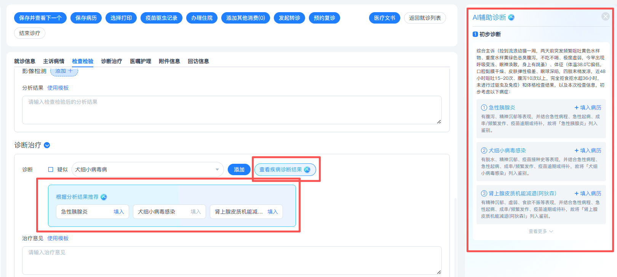617x277 pixels.
Task: Click 使用模板 link next to 治疗意见
Action: tap(58, 238)
